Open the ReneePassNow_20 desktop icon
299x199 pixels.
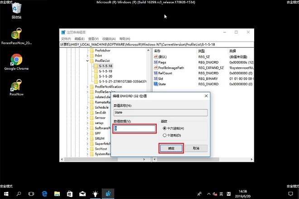click(16, 36)
